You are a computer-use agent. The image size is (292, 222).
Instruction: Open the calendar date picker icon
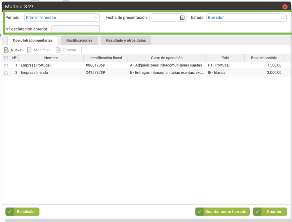point(182,18)
